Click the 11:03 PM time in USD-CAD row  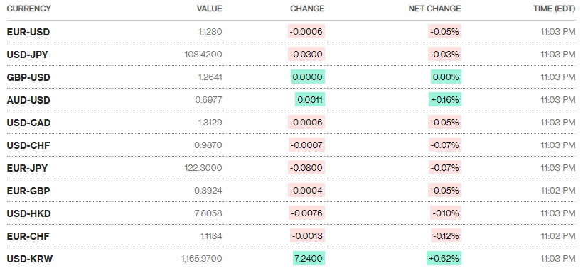point(558,123)
